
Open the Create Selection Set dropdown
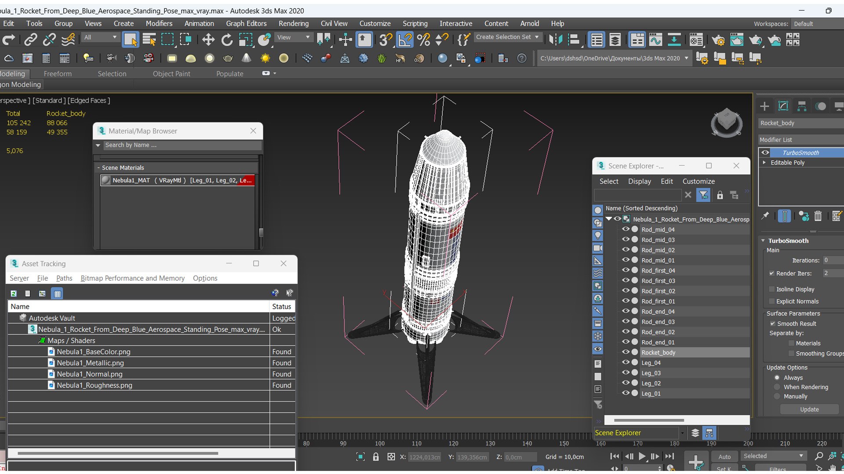[x=508, y=37]
